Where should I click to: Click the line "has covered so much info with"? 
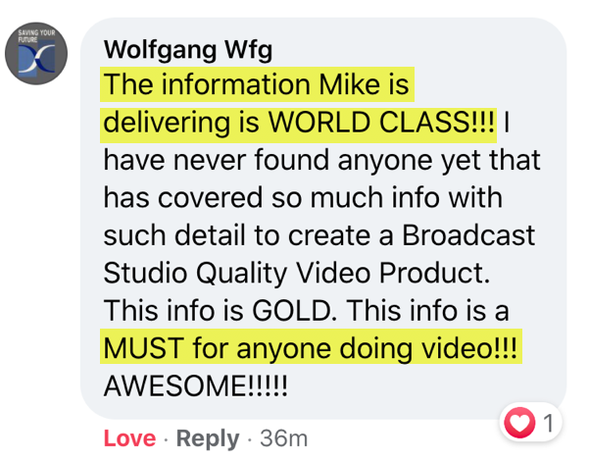point(303,198)
